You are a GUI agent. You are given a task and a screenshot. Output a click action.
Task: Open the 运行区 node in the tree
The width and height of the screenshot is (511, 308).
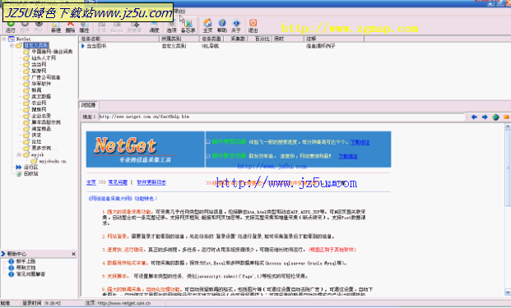tap(30, 168)
